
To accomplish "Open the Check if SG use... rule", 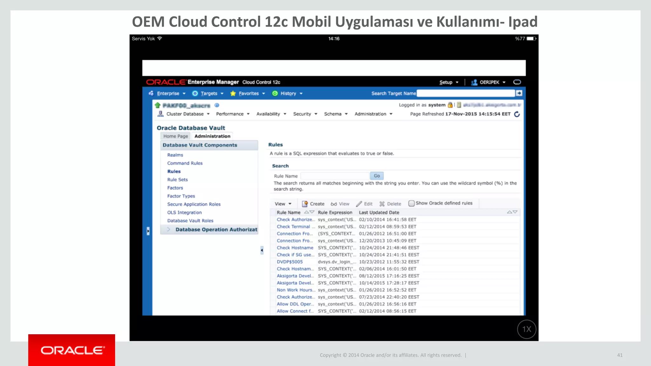I will [x=295, y=255].
